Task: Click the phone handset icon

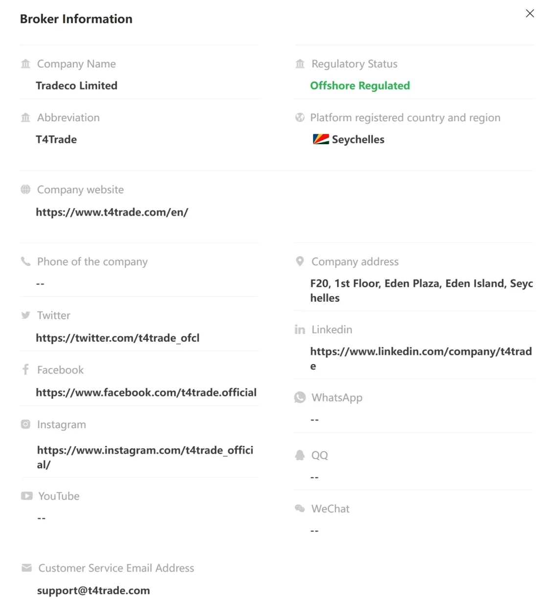Action: click(26, 262)
